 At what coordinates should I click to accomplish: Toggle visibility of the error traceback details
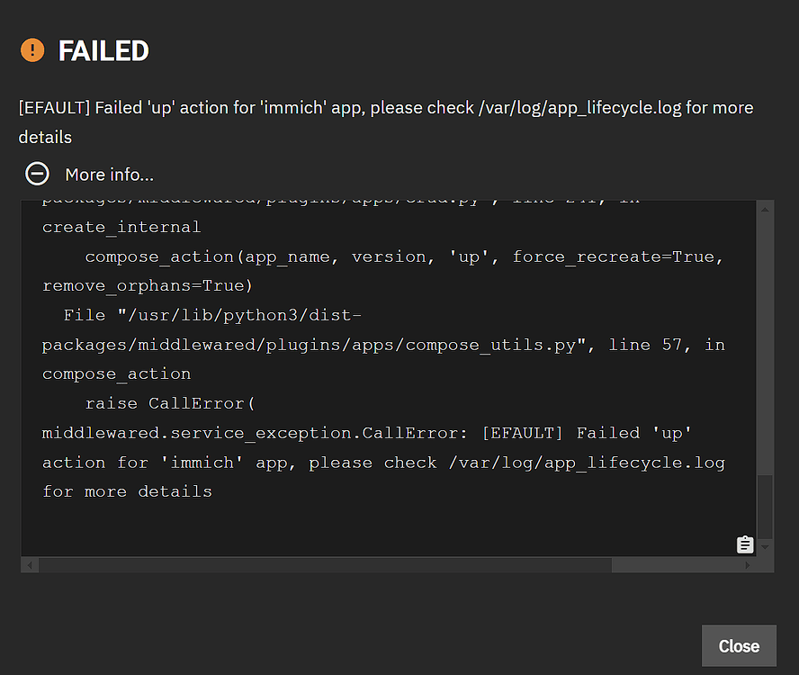(37, 173)
